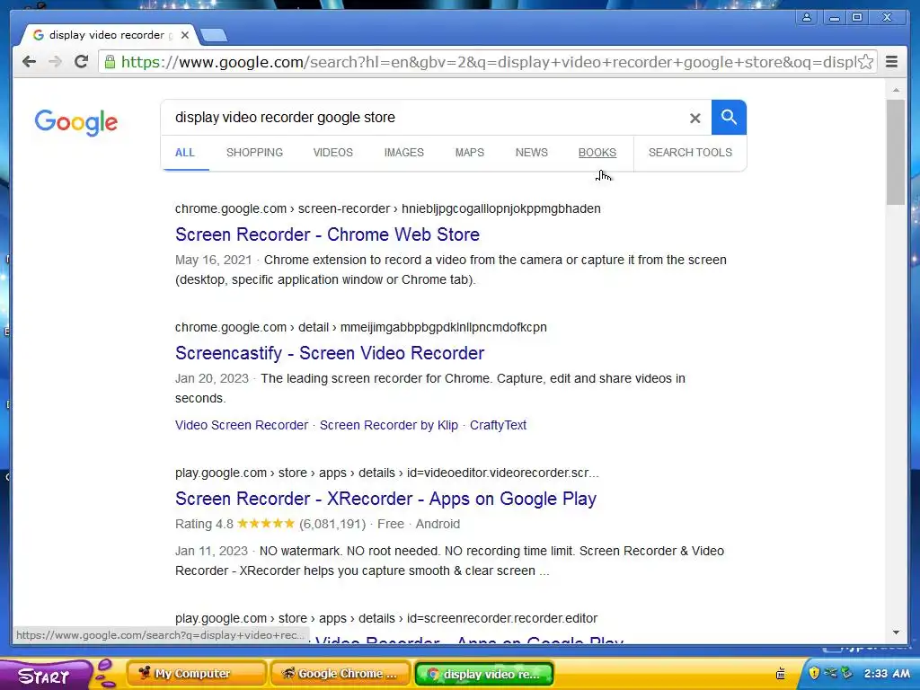Switch to Google Chrome taskbar button

click(x=341, y=674)
